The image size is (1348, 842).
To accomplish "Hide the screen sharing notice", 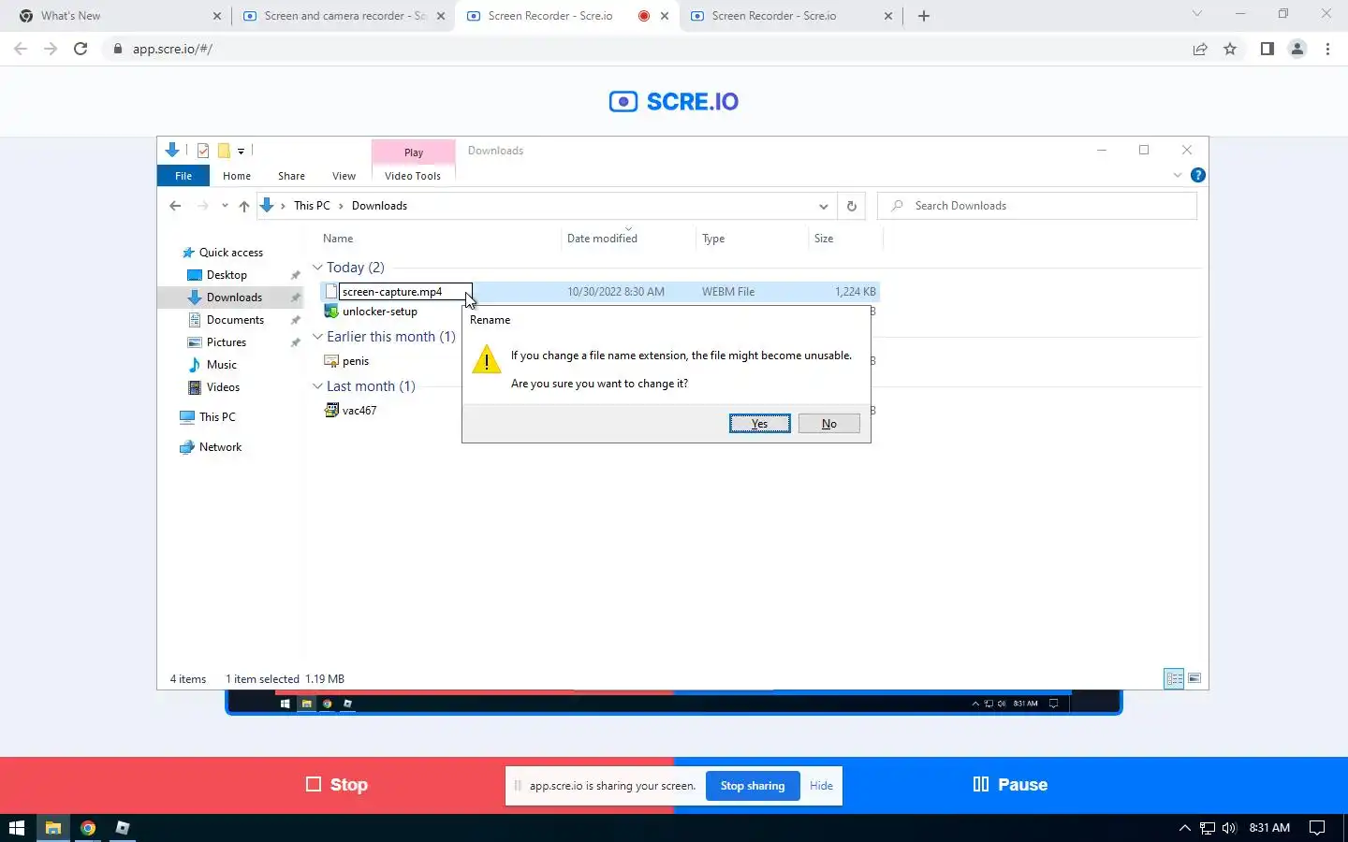I will pyautogui.click(x=821, y=786).
